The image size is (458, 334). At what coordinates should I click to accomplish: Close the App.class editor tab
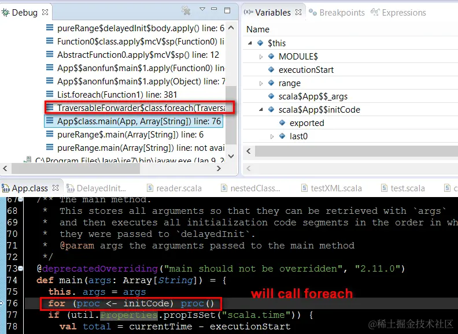click(x=56, y=188)
